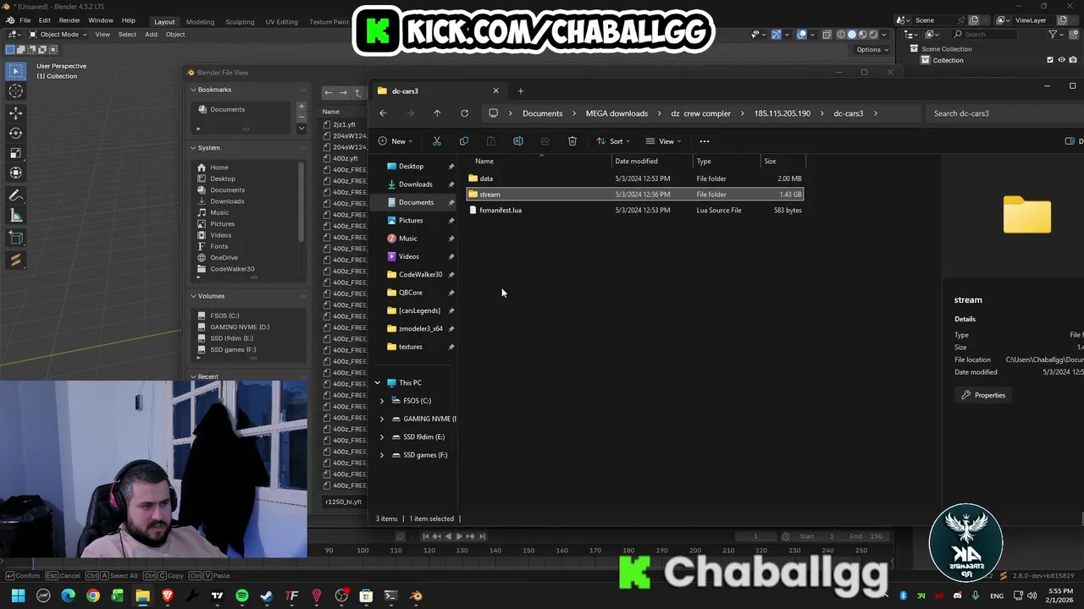
Task: Select the Rotate tool in Blender toolbar
Action: point(16,133)
